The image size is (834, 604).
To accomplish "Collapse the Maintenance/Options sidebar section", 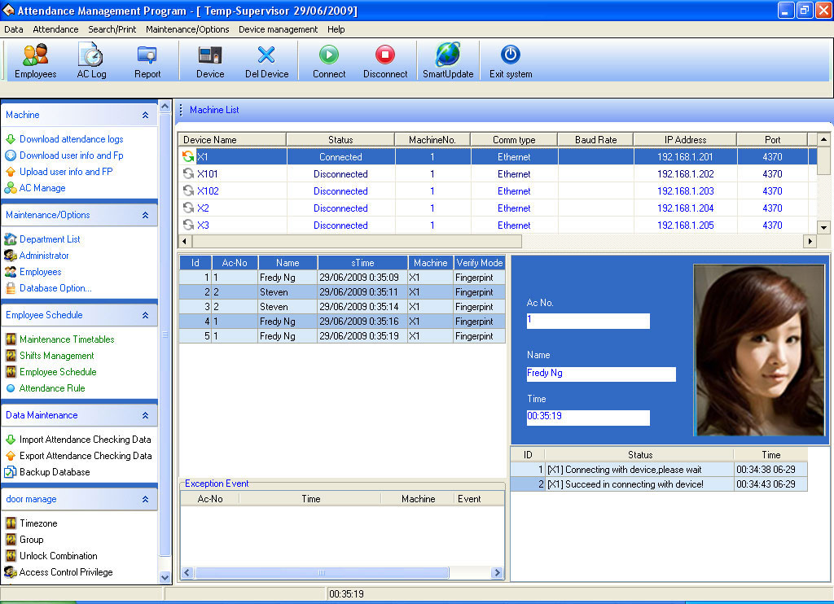I will (145, 216).
